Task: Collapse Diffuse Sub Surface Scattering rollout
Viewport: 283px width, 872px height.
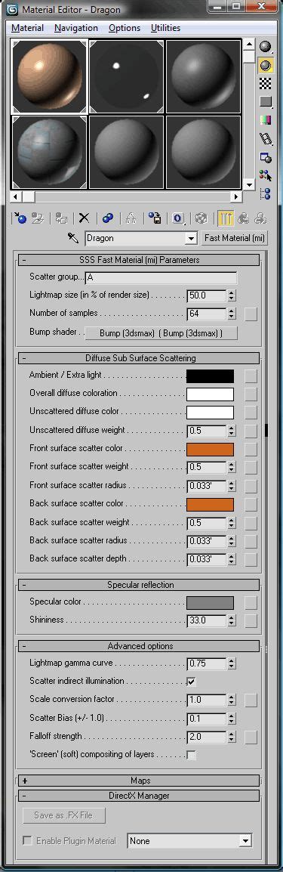Action: [140, 358]
